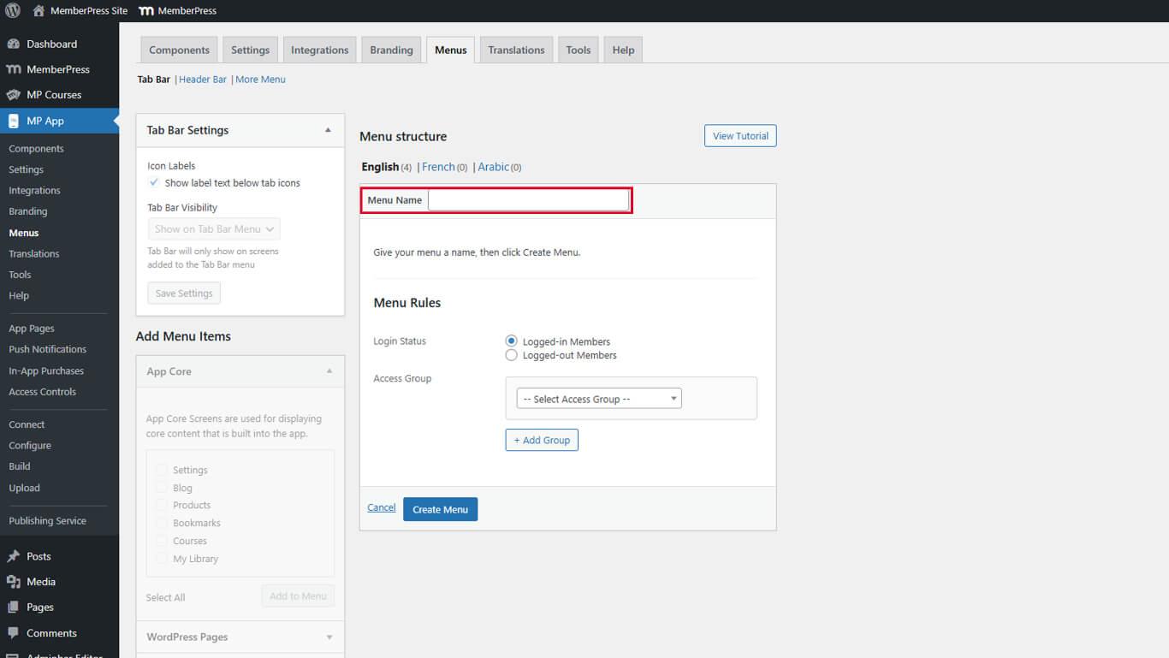
Task: Open MemberPress Site home icon
Action: (39, 11)
